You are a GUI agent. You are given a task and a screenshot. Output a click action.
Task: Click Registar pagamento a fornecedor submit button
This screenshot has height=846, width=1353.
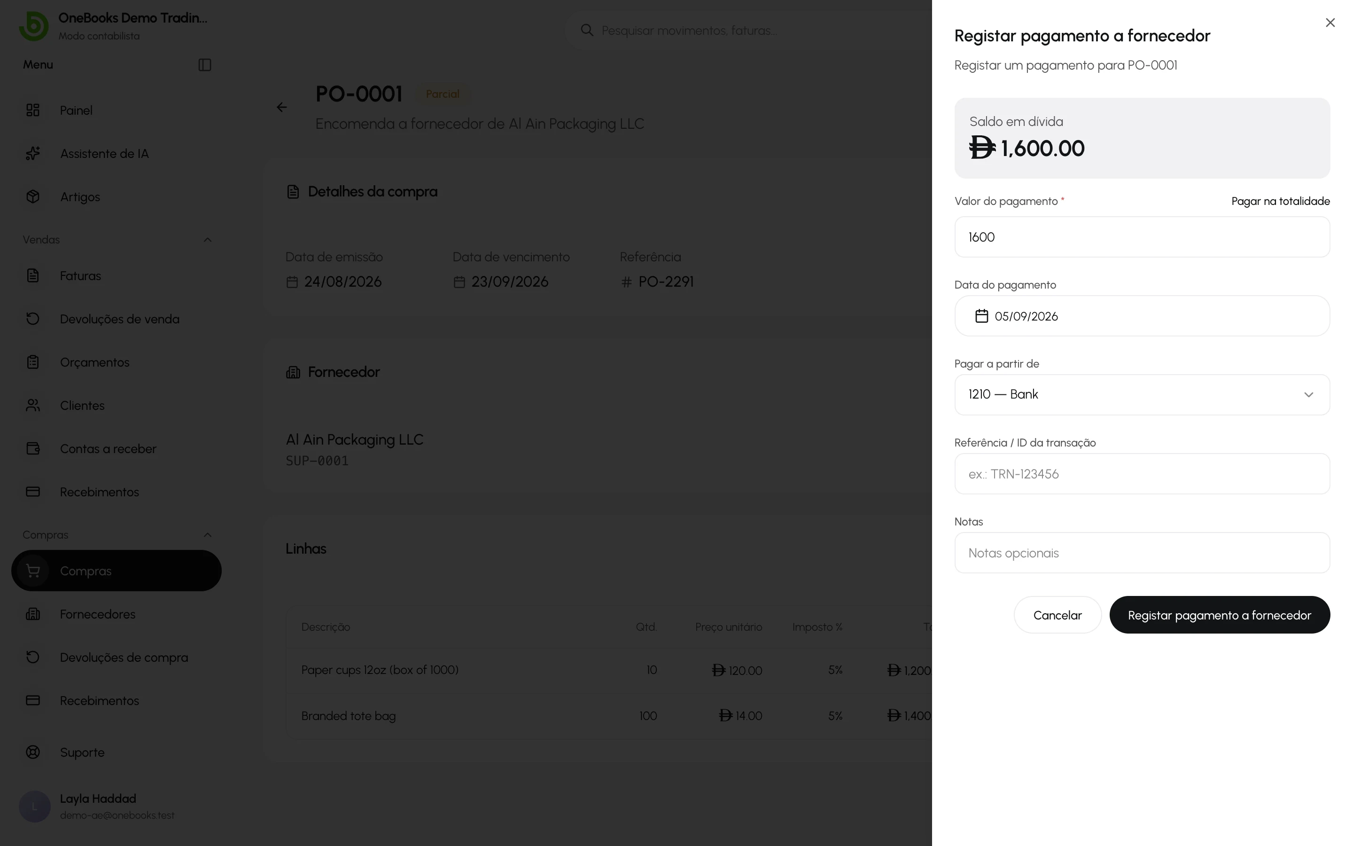click(x=1220, y=615)
